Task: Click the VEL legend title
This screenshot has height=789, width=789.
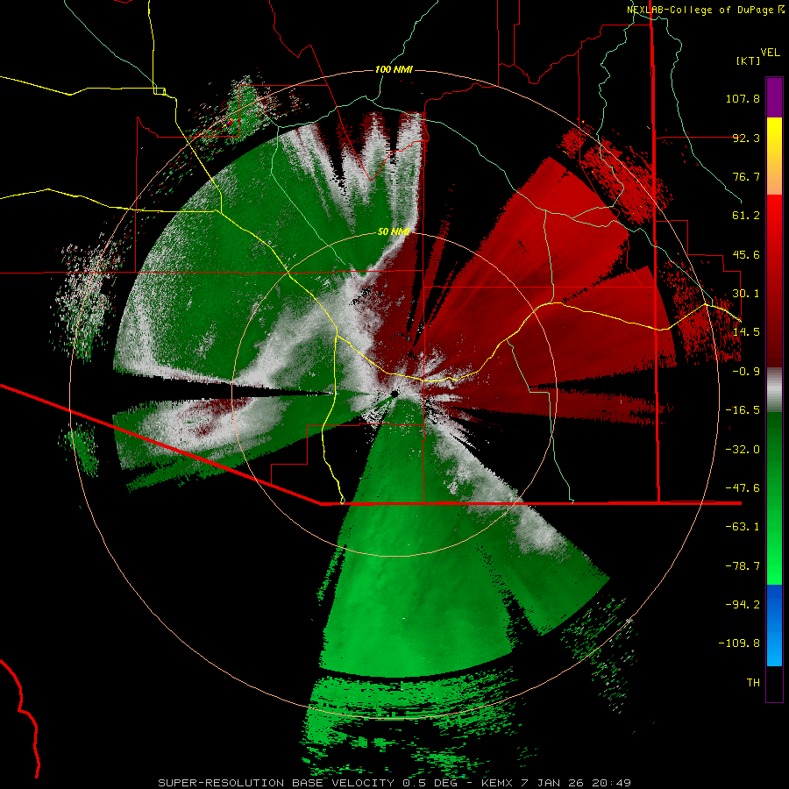Action: [x=770, y=53]
